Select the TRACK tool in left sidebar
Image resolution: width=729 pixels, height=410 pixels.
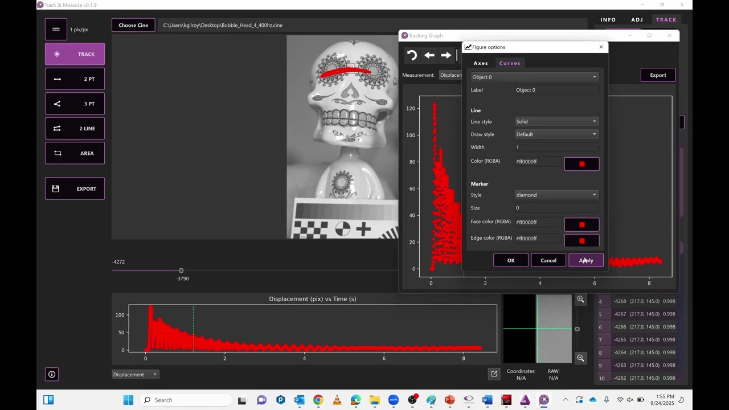click(x=75, y=54)
